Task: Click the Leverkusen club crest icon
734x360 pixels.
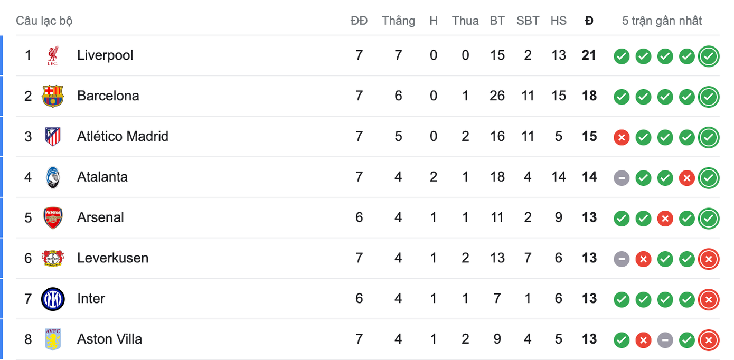Action: click(x=52, y=258)
